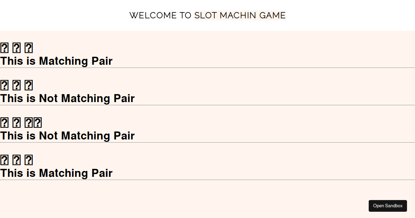
Task: Select middle slot symbol in the second row
Action: click(x=16, y=85)
